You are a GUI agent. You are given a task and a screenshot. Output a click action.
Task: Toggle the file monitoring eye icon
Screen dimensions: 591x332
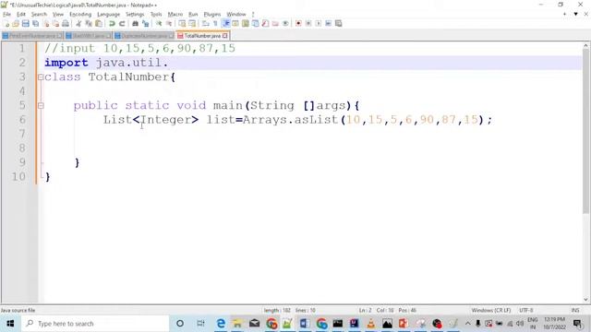point(285,23)
